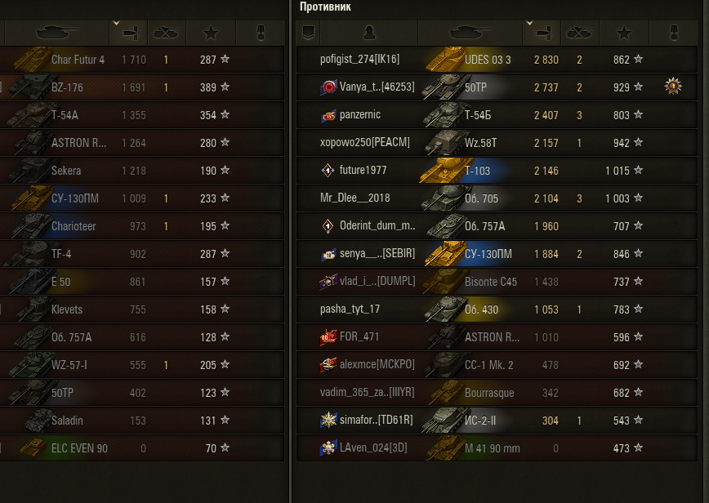This screenshot has height=503, width=709.
Task: Sort enemy team by damage dealt icon
Action: (x=542, y=33)
